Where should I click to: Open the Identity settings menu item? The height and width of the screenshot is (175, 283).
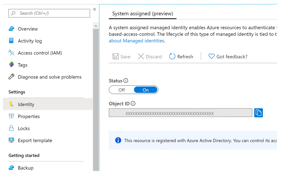26,104
